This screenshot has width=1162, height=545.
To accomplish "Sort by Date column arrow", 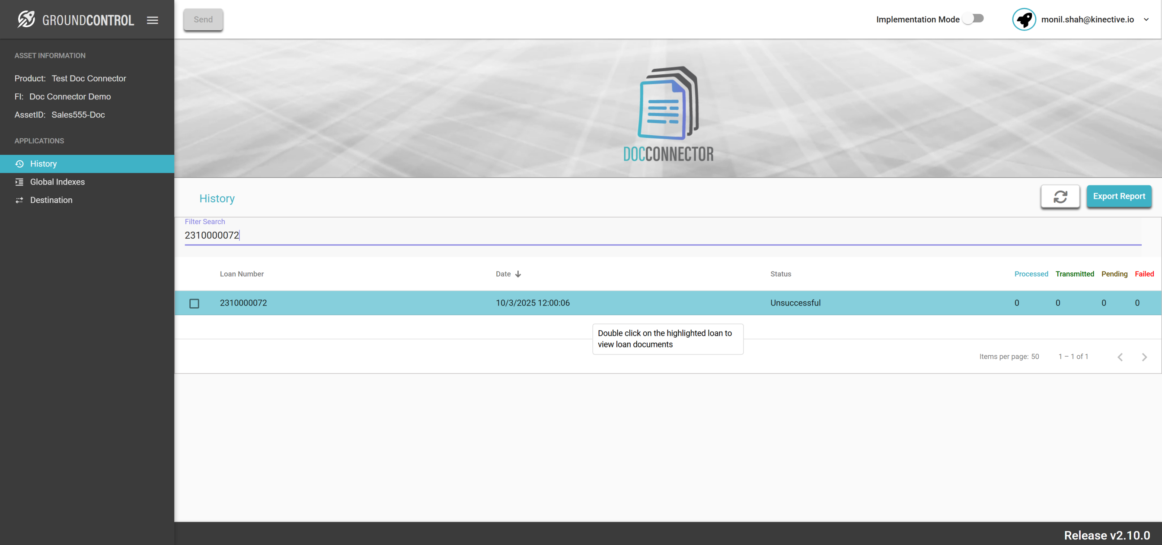I will click(x=518, y=274).
